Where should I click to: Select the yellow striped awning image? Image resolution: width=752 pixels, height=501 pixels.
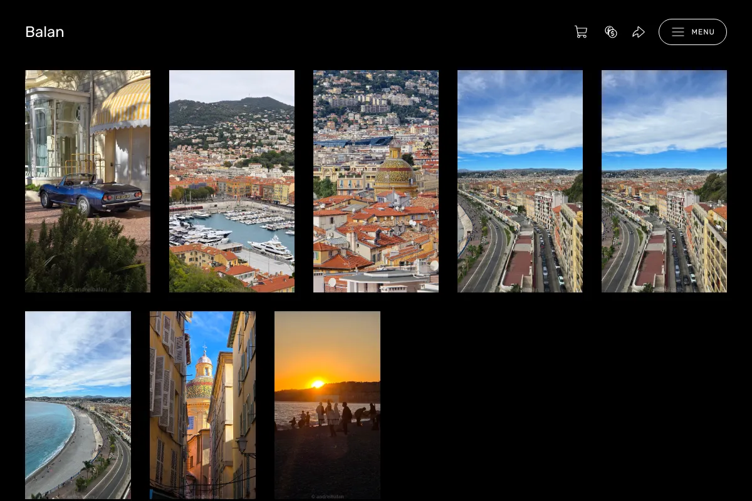tap(122, 105)
